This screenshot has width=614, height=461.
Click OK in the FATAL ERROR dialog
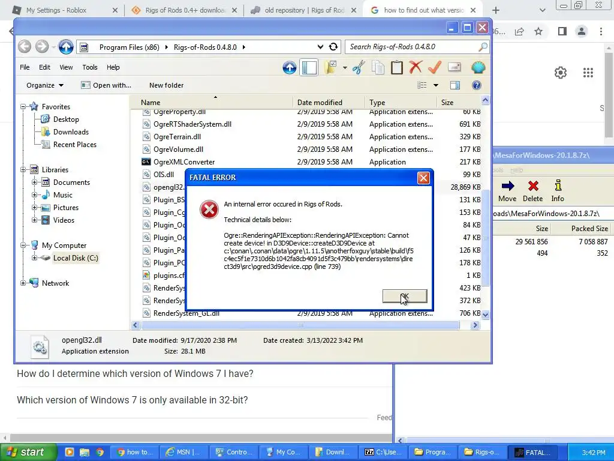[405, 297]
